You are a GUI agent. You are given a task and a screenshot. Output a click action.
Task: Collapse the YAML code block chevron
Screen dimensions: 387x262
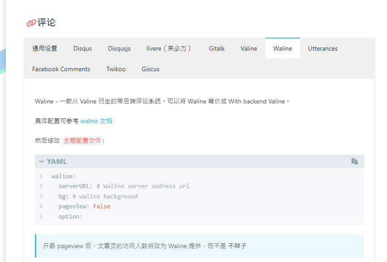[x=42, y=161]
